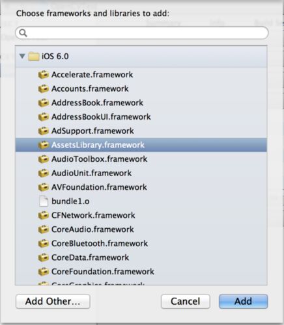Pick AudioUnit.framework from the list
Viewport: 284px width, 325px height.
141,173
